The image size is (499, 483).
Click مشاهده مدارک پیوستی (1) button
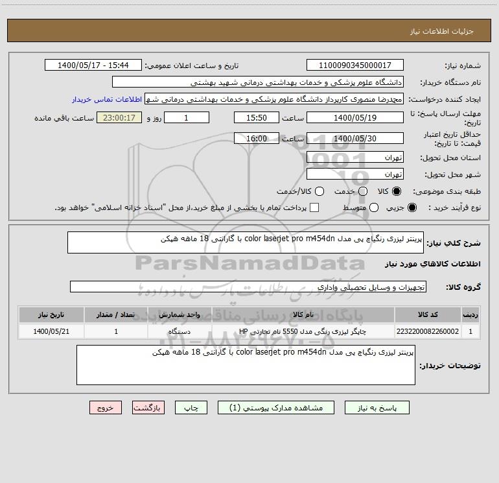(276, 408)
